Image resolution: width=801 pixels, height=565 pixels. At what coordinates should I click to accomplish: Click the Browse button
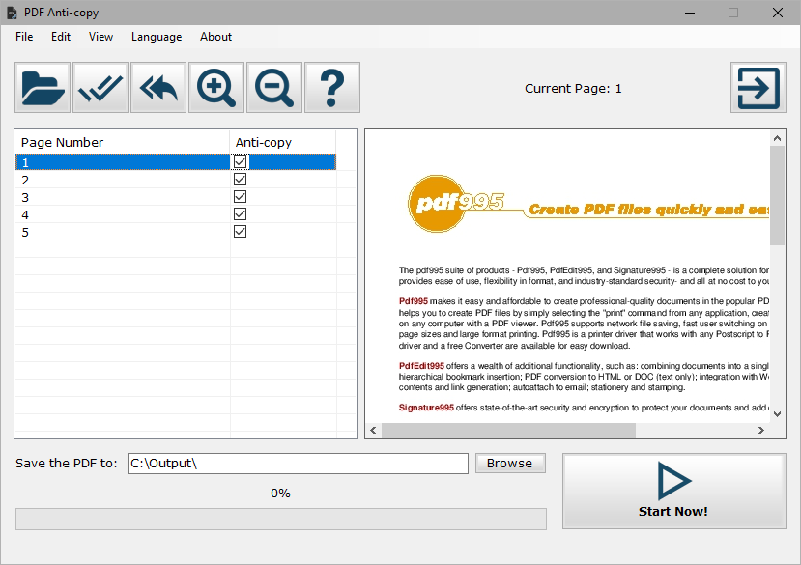pos(510,463)
